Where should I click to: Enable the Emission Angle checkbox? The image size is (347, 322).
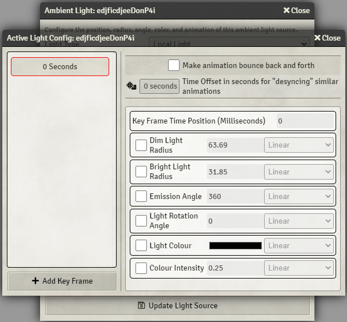click(x=141, y=196)
